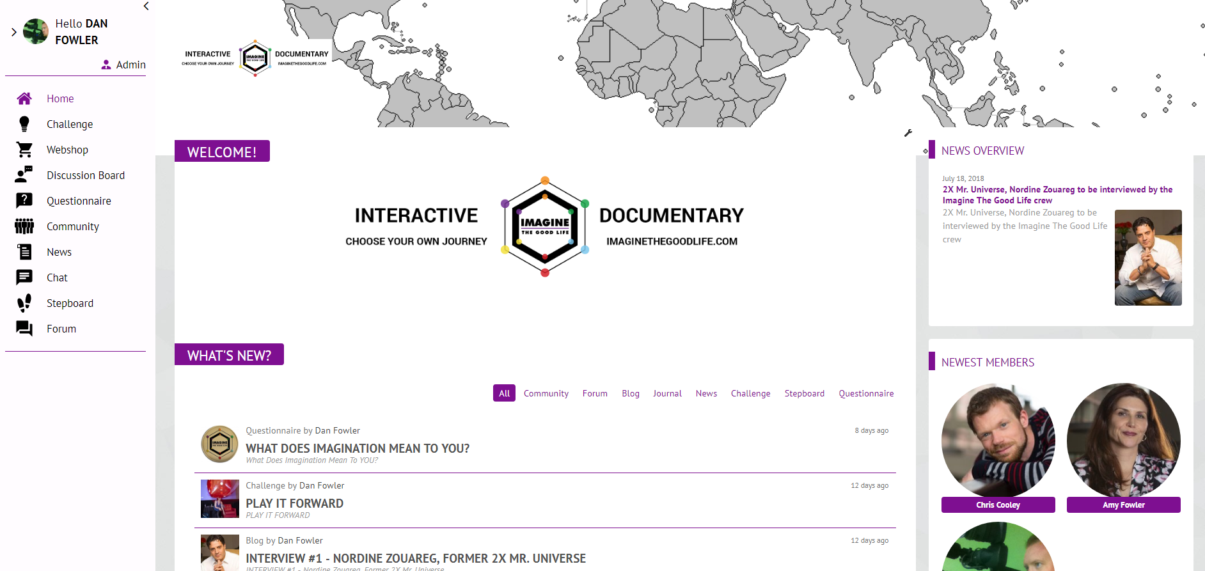Open Dan Fowler profile avatar

coord(36,31)
